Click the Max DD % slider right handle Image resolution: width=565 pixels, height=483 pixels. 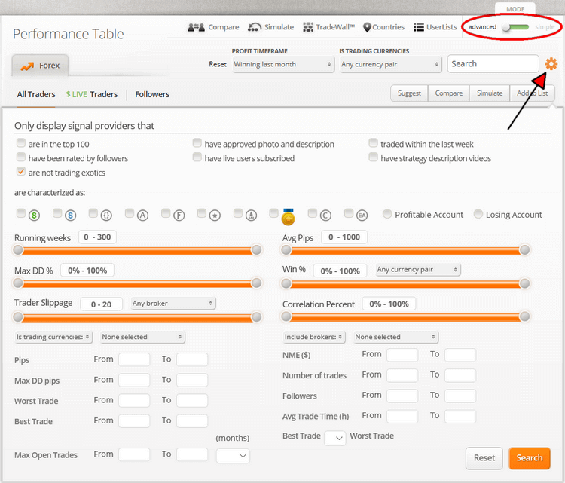pyautogui.click(x=256, y=283)
